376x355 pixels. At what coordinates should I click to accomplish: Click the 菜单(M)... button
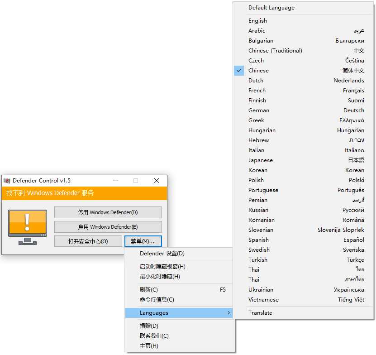tap(143, 241)
